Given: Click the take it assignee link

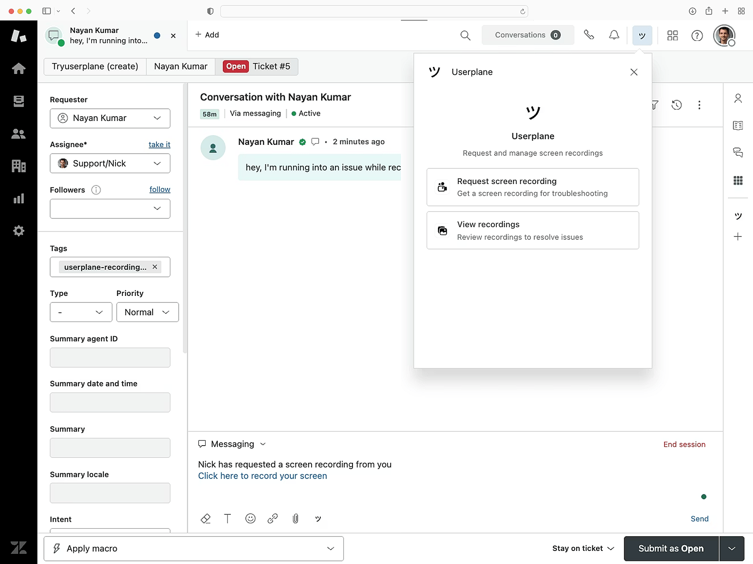Looking at the screenshot, I should [x=159, y=144].
